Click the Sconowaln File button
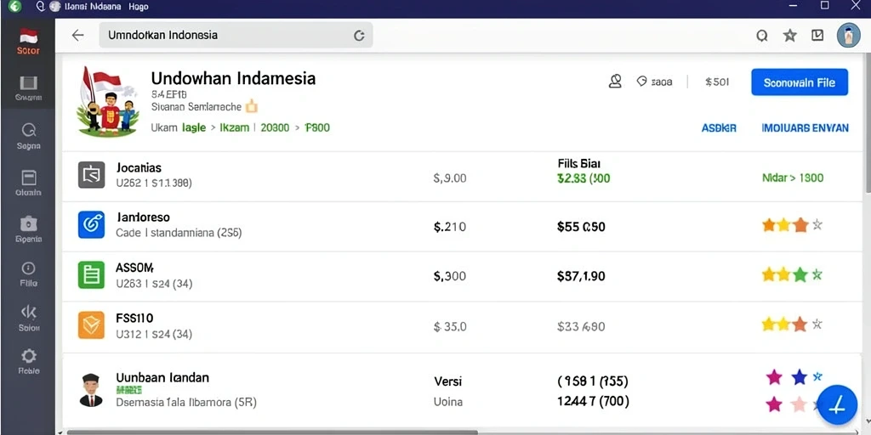The height and width of the screenshot is (435, 871). point(800,82)
